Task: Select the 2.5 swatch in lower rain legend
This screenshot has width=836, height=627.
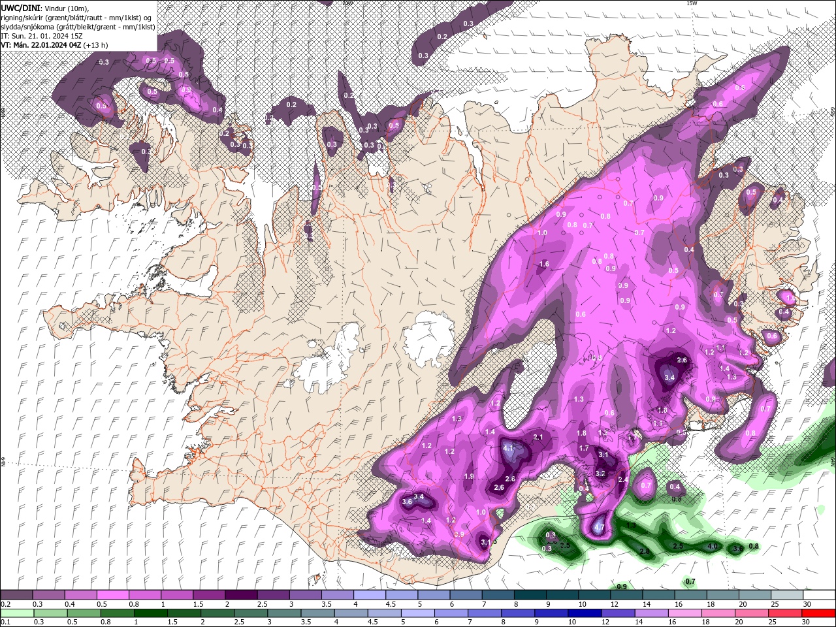Action: [251, 613]
